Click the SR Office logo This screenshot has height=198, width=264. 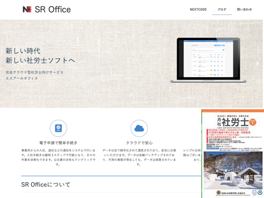tap(46, 10)
